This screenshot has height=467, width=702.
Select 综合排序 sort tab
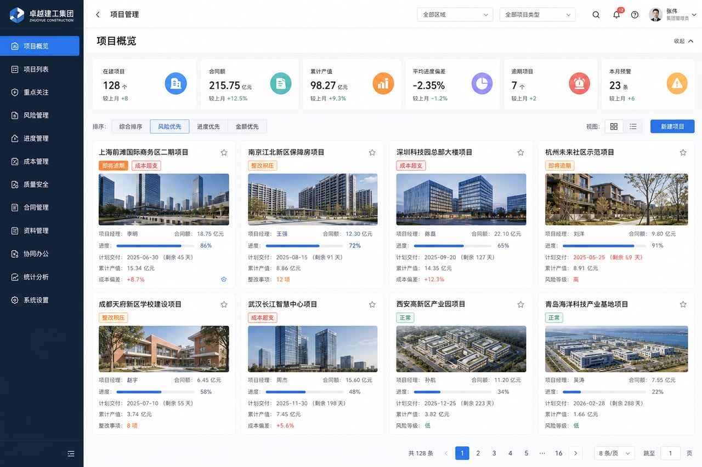point(131,126)
